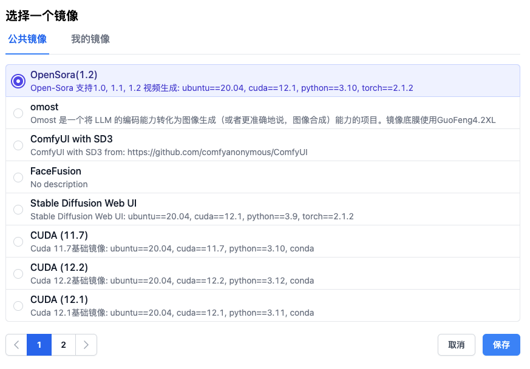Screen dimensions: 530x369
Task: Click the 保存 button
Action: tap(501, 344)
